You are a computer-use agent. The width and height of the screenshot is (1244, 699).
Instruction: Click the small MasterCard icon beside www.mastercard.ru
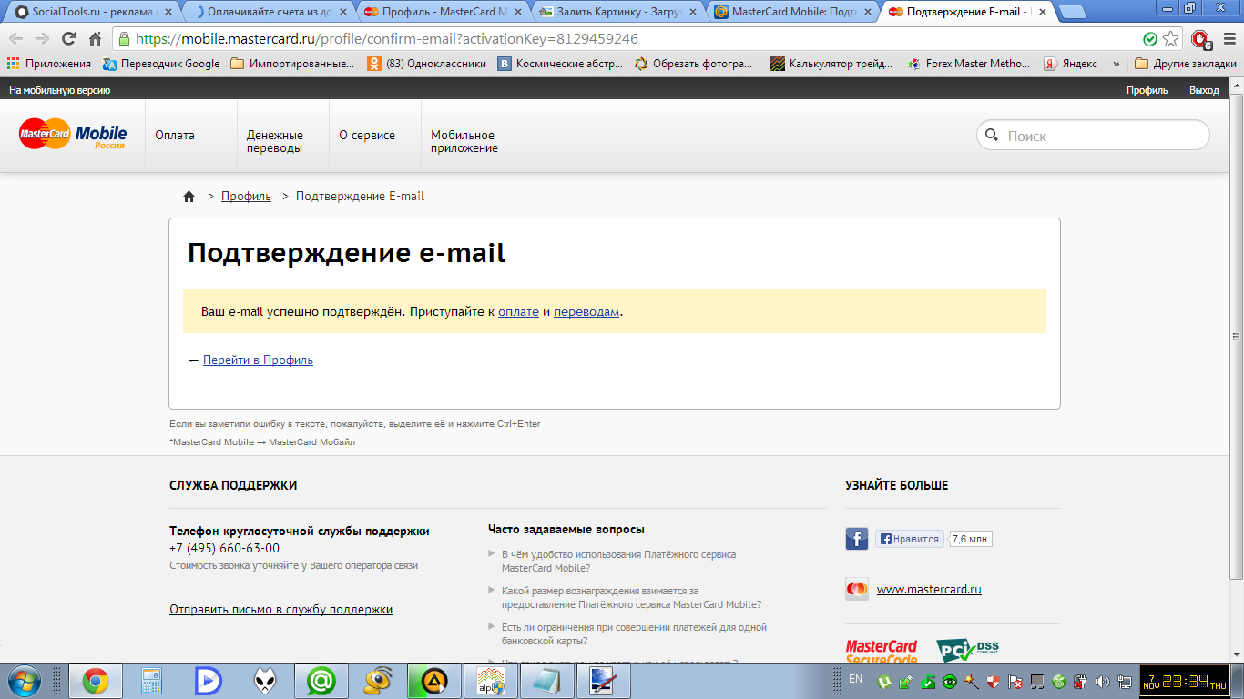857,589
